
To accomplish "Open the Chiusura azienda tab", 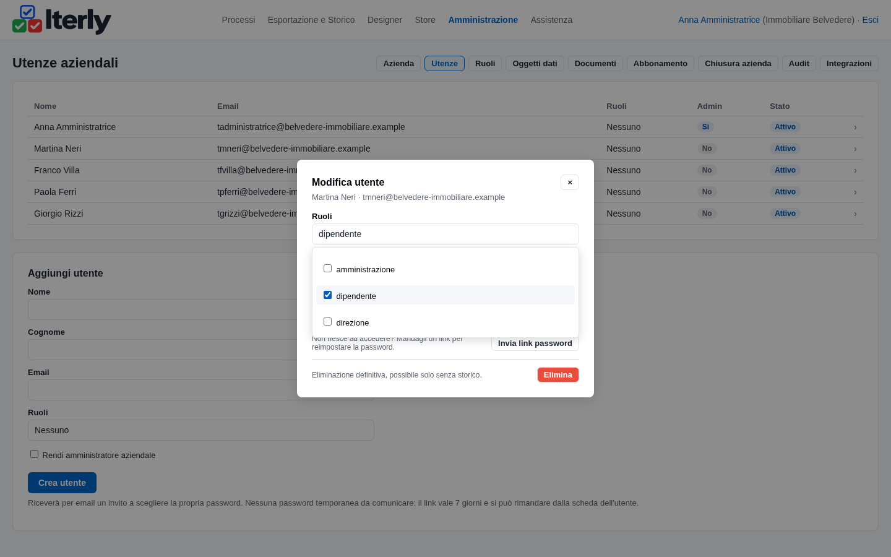I will [x=738, y=64].
